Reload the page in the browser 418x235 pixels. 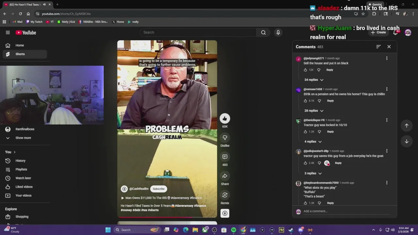(x=20, y=14)
